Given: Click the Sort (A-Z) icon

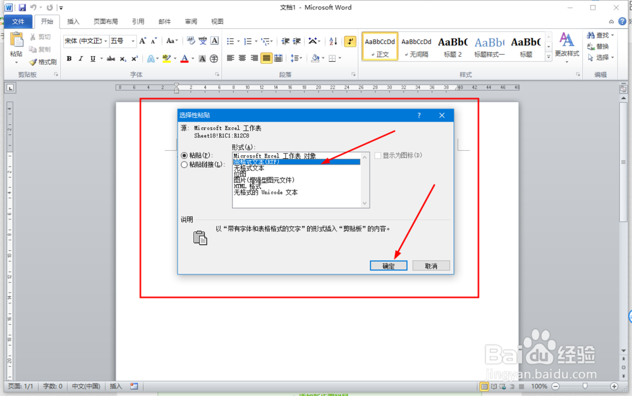Looking at the screenshot, I should click(x=333, y=41).
